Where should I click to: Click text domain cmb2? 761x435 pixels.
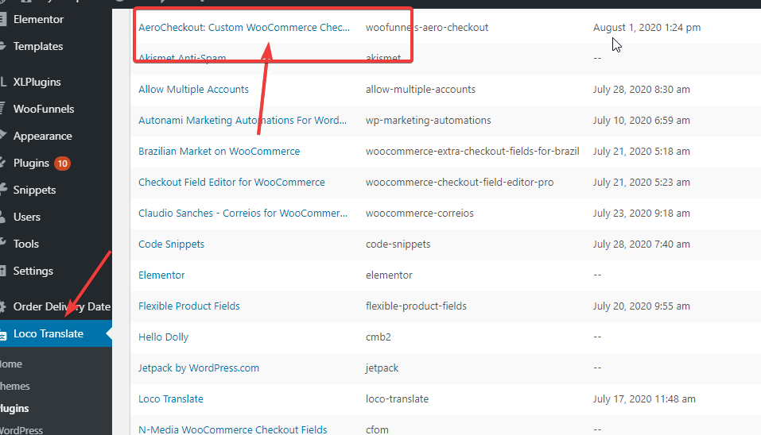378,337
